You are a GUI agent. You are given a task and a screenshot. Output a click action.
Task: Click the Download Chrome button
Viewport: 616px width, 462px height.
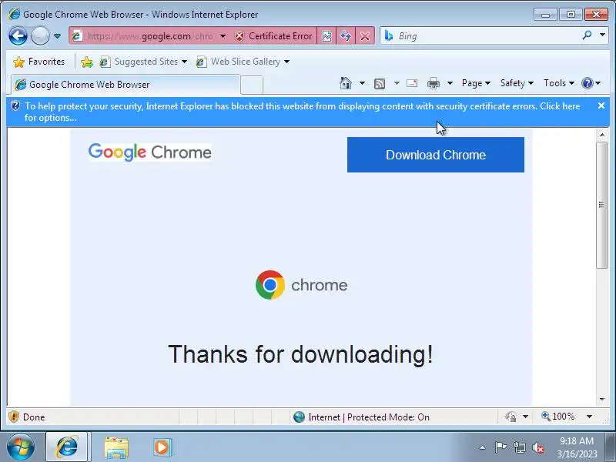tap(436, 155)
